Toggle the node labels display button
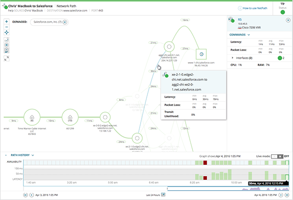The width and height of the screenshot is (293, 200). [6, 50]
